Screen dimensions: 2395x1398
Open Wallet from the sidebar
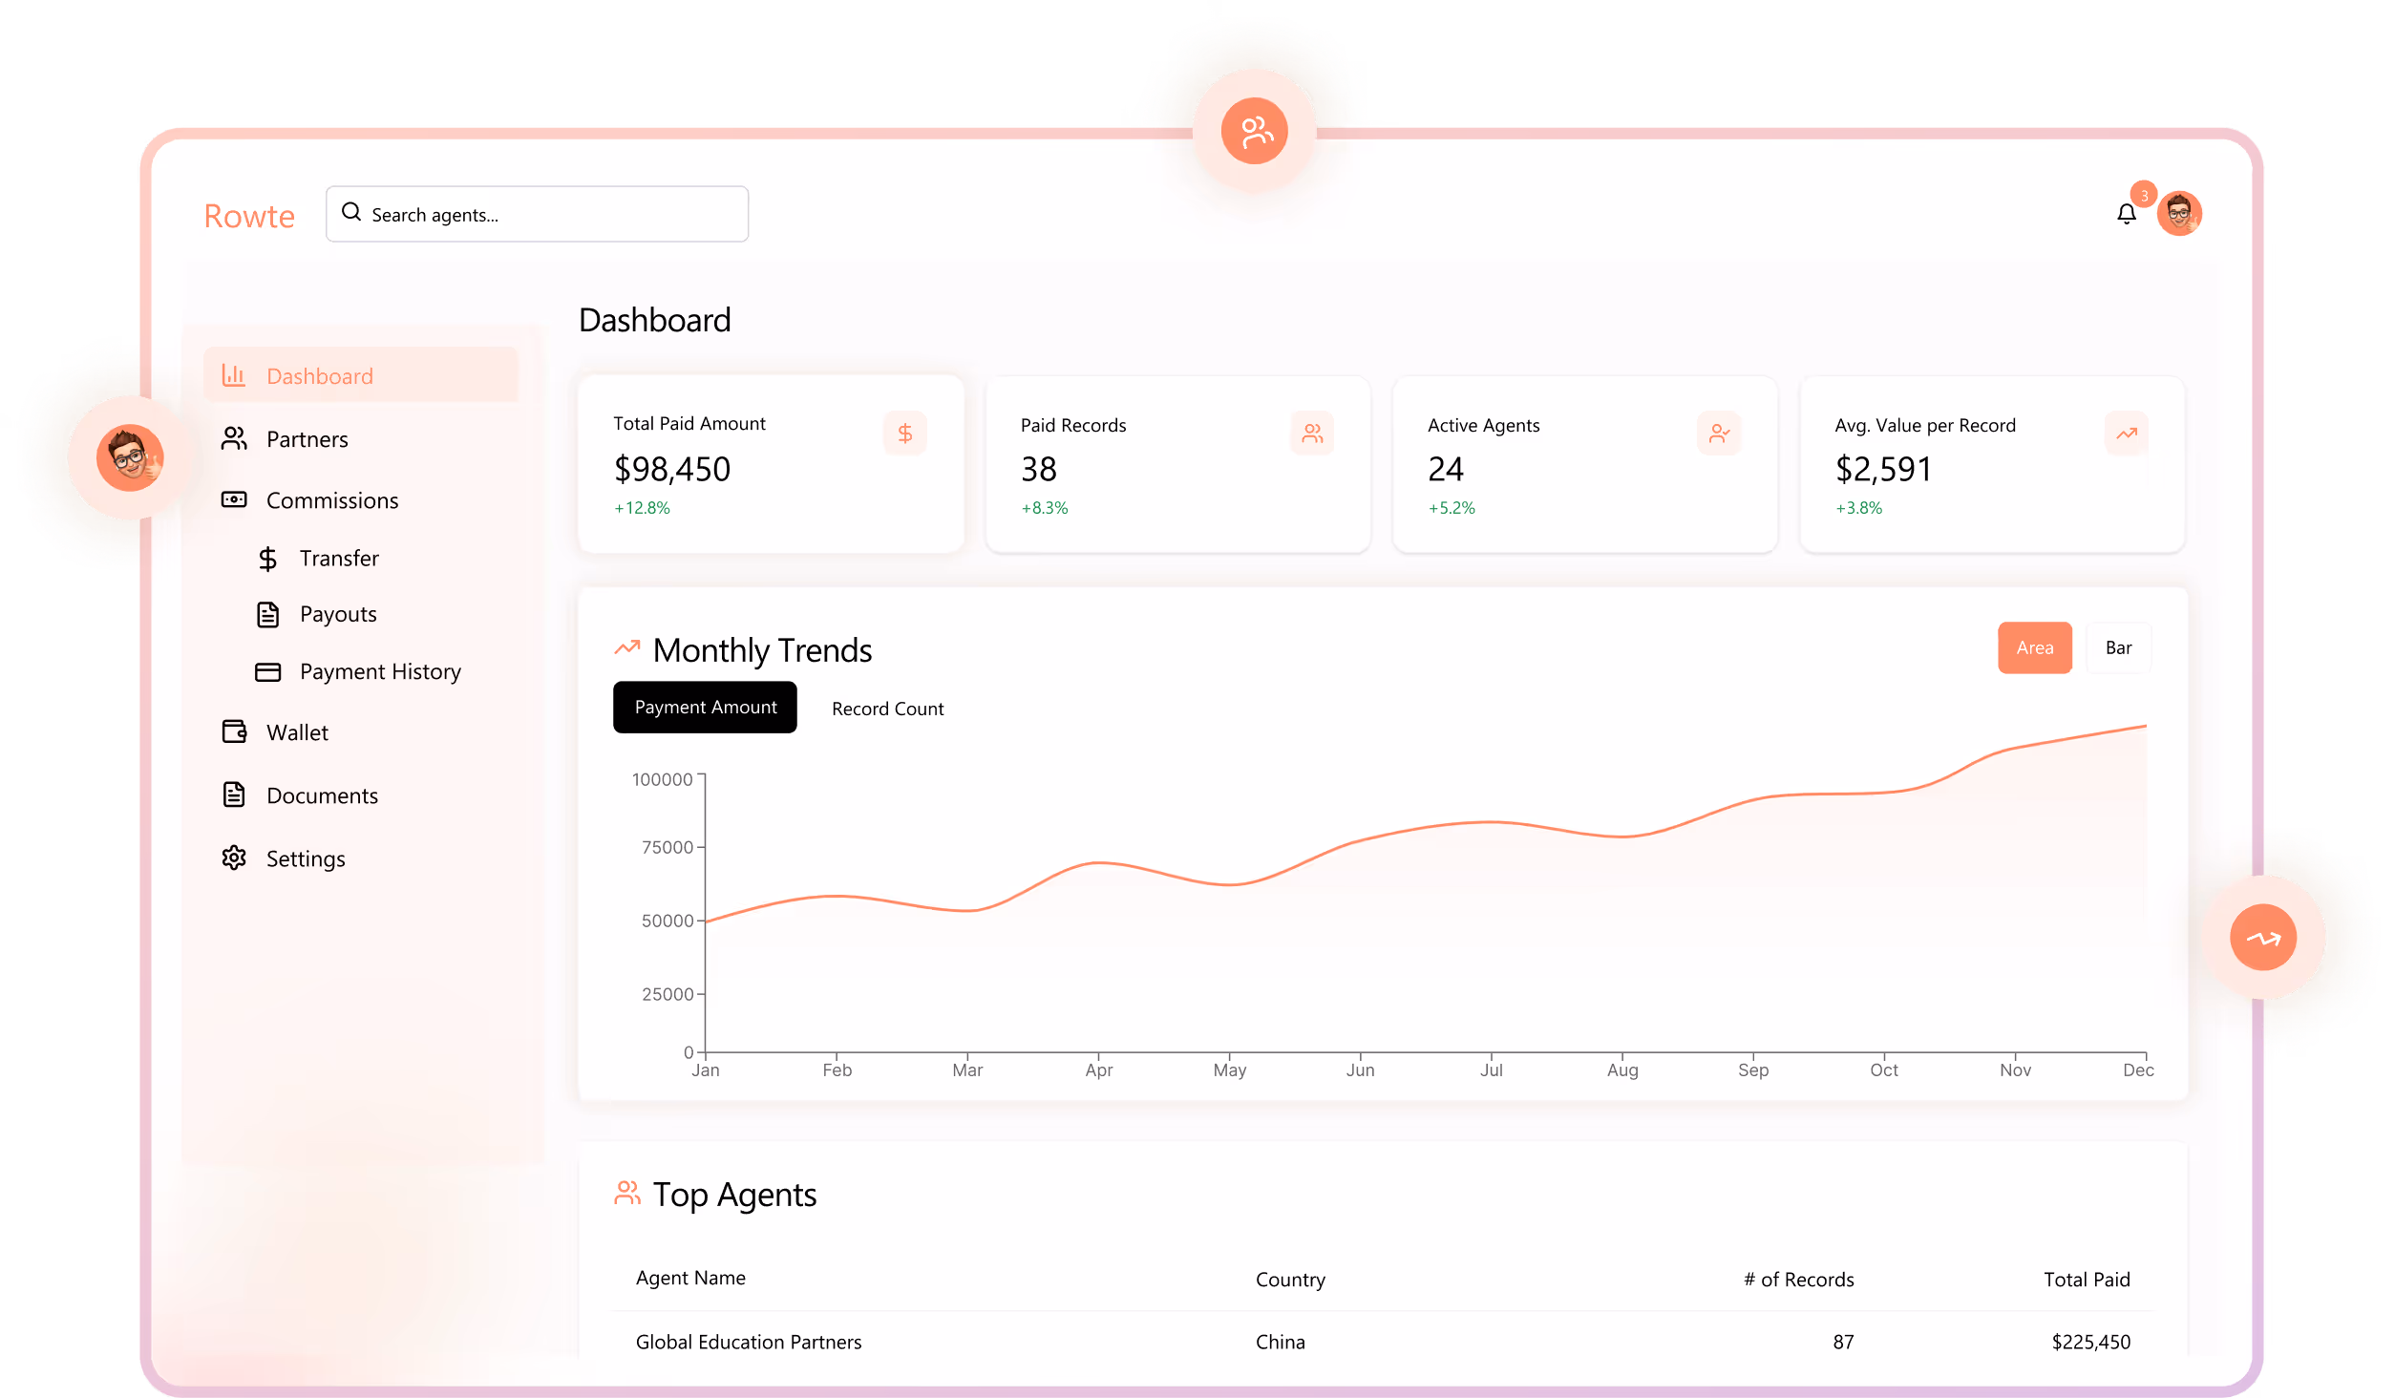(x=297, y=732)
